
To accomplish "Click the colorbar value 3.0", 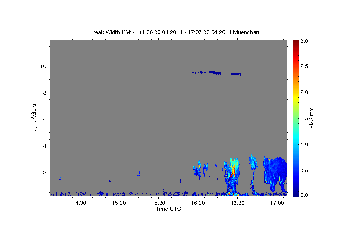I will 304,41.
